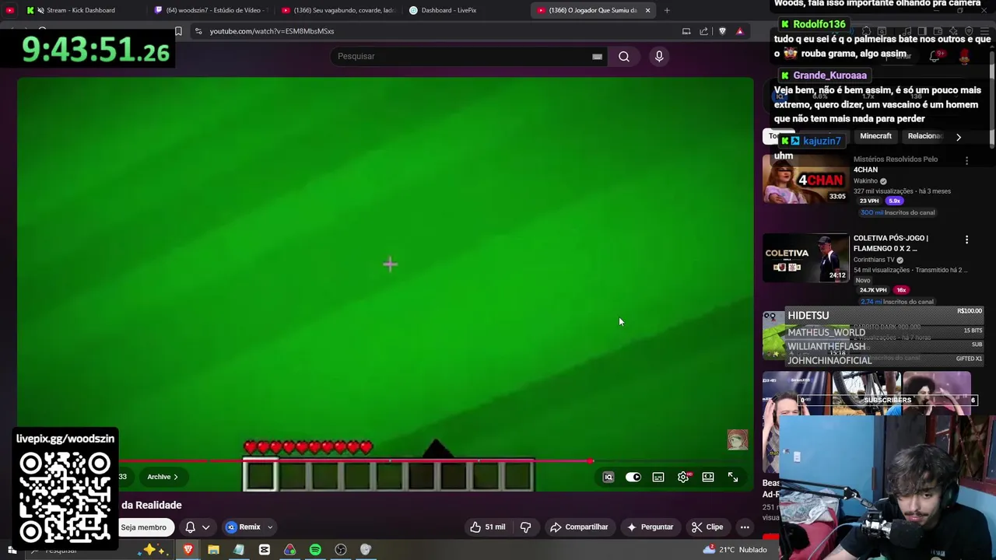The height and width of the screenshot is (560, 996).
Task: Click the Seja membro button
Action: 143,527
